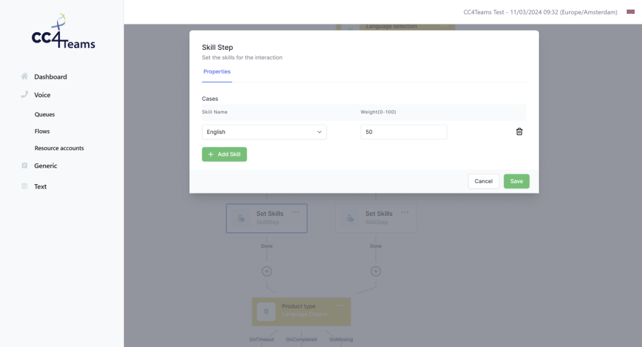Click the Voice phone icon in sidebar
The width and height of the screenshot is (642, 347).
[25, 94]
